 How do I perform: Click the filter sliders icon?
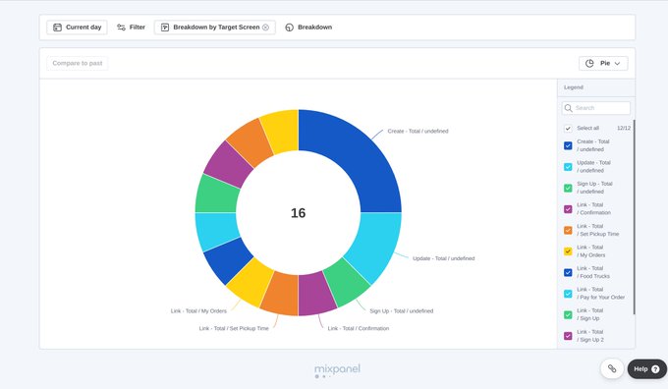[x=122, y=28]
